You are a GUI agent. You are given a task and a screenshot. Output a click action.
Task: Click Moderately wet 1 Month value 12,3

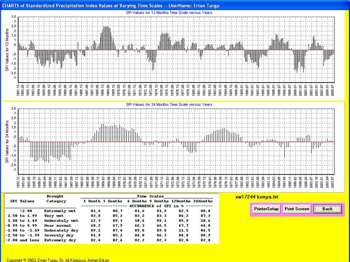click(96, 221)
